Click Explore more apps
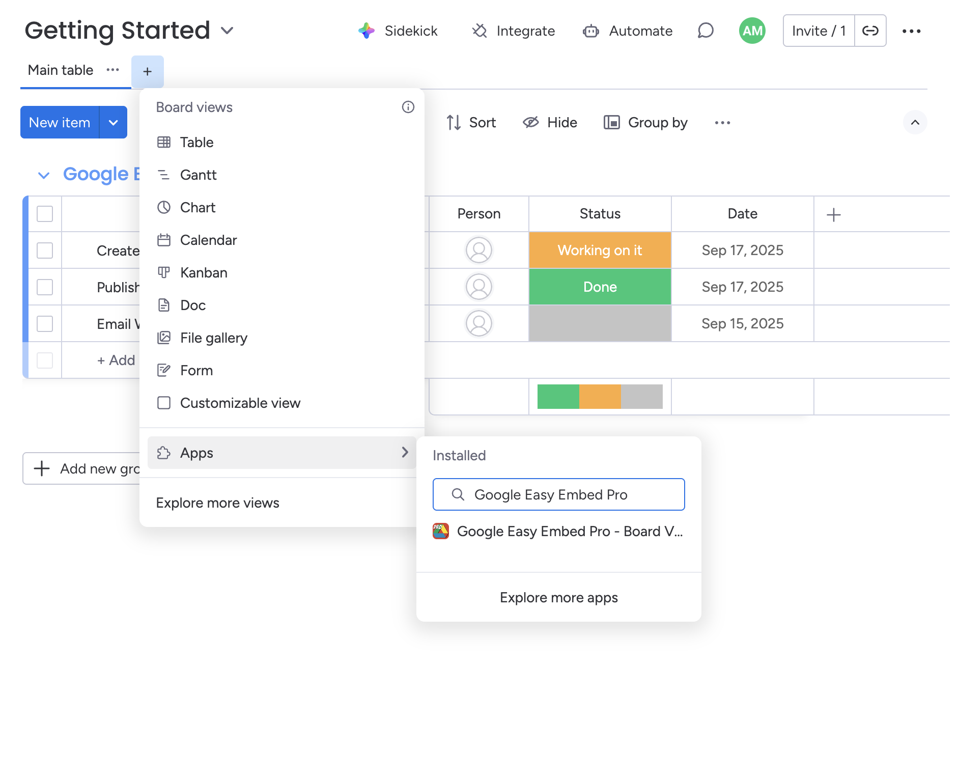 tap(558, 597)
